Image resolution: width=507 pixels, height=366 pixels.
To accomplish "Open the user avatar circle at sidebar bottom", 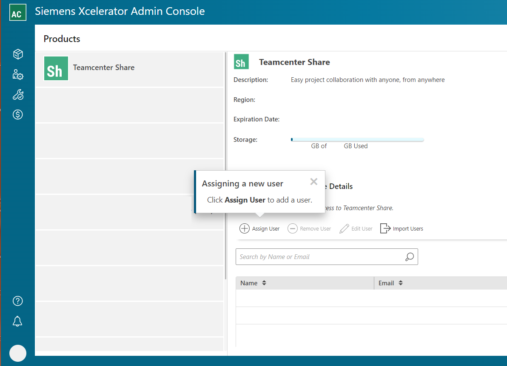I will (x=17, y=353).
